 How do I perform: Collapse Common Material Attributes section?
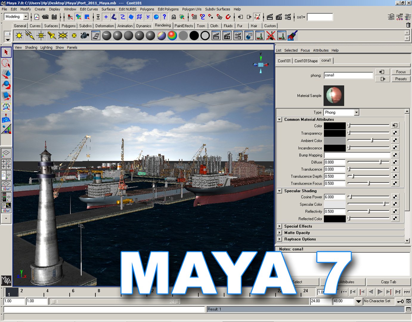[279, 119]
